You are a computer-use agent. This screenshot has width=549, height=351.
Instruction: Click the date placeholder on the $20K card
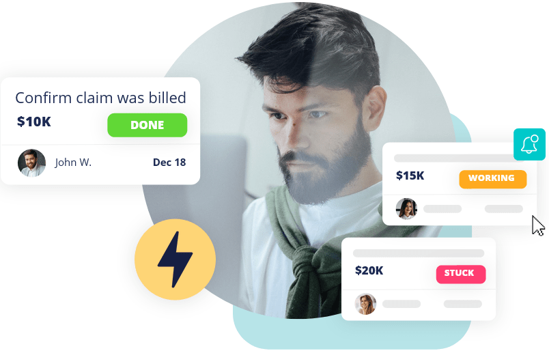click(462, 304)
